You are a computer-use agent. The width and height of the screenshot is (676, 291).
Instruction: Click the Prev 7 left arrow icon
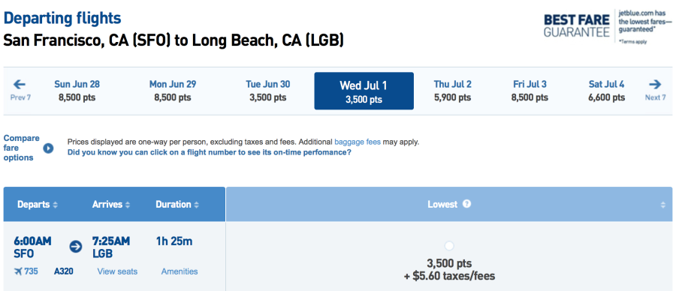[20, 84]
